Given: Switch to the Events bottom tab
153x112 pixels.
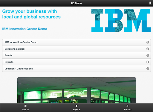Looking at the screenshot, I should point(25,108).
